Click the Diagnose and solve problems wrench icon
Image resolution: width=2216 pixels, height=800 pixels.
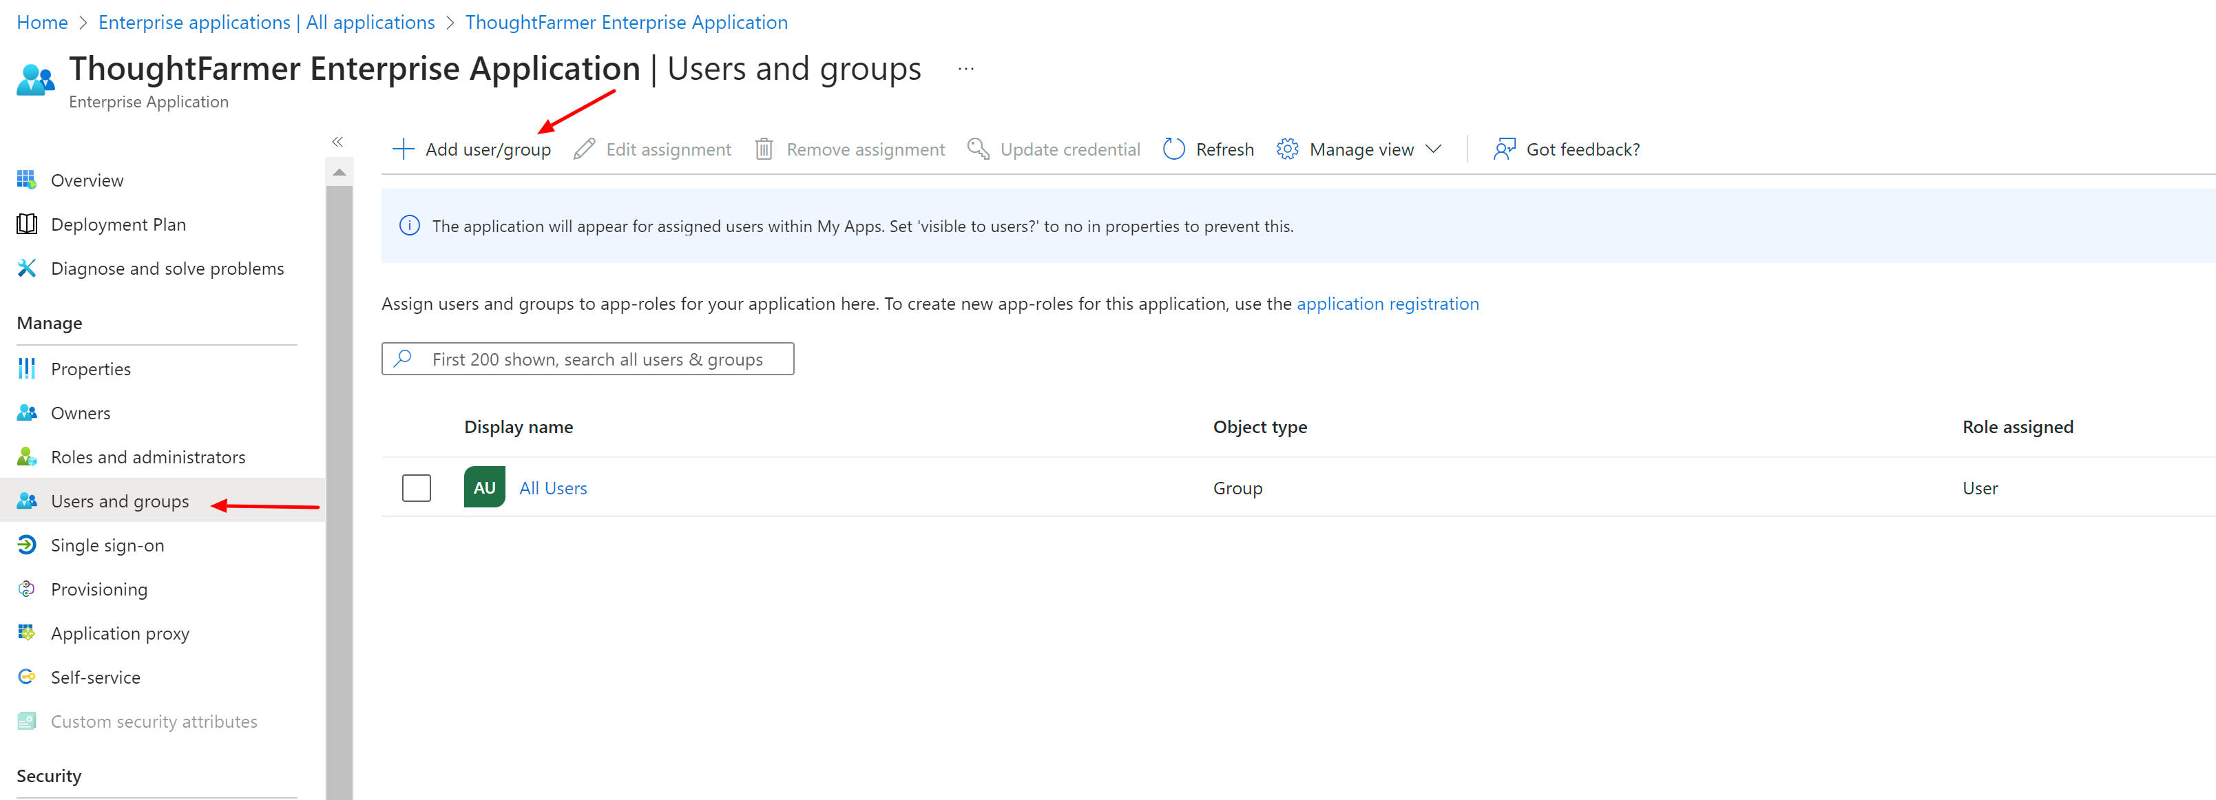click(27, 269)
